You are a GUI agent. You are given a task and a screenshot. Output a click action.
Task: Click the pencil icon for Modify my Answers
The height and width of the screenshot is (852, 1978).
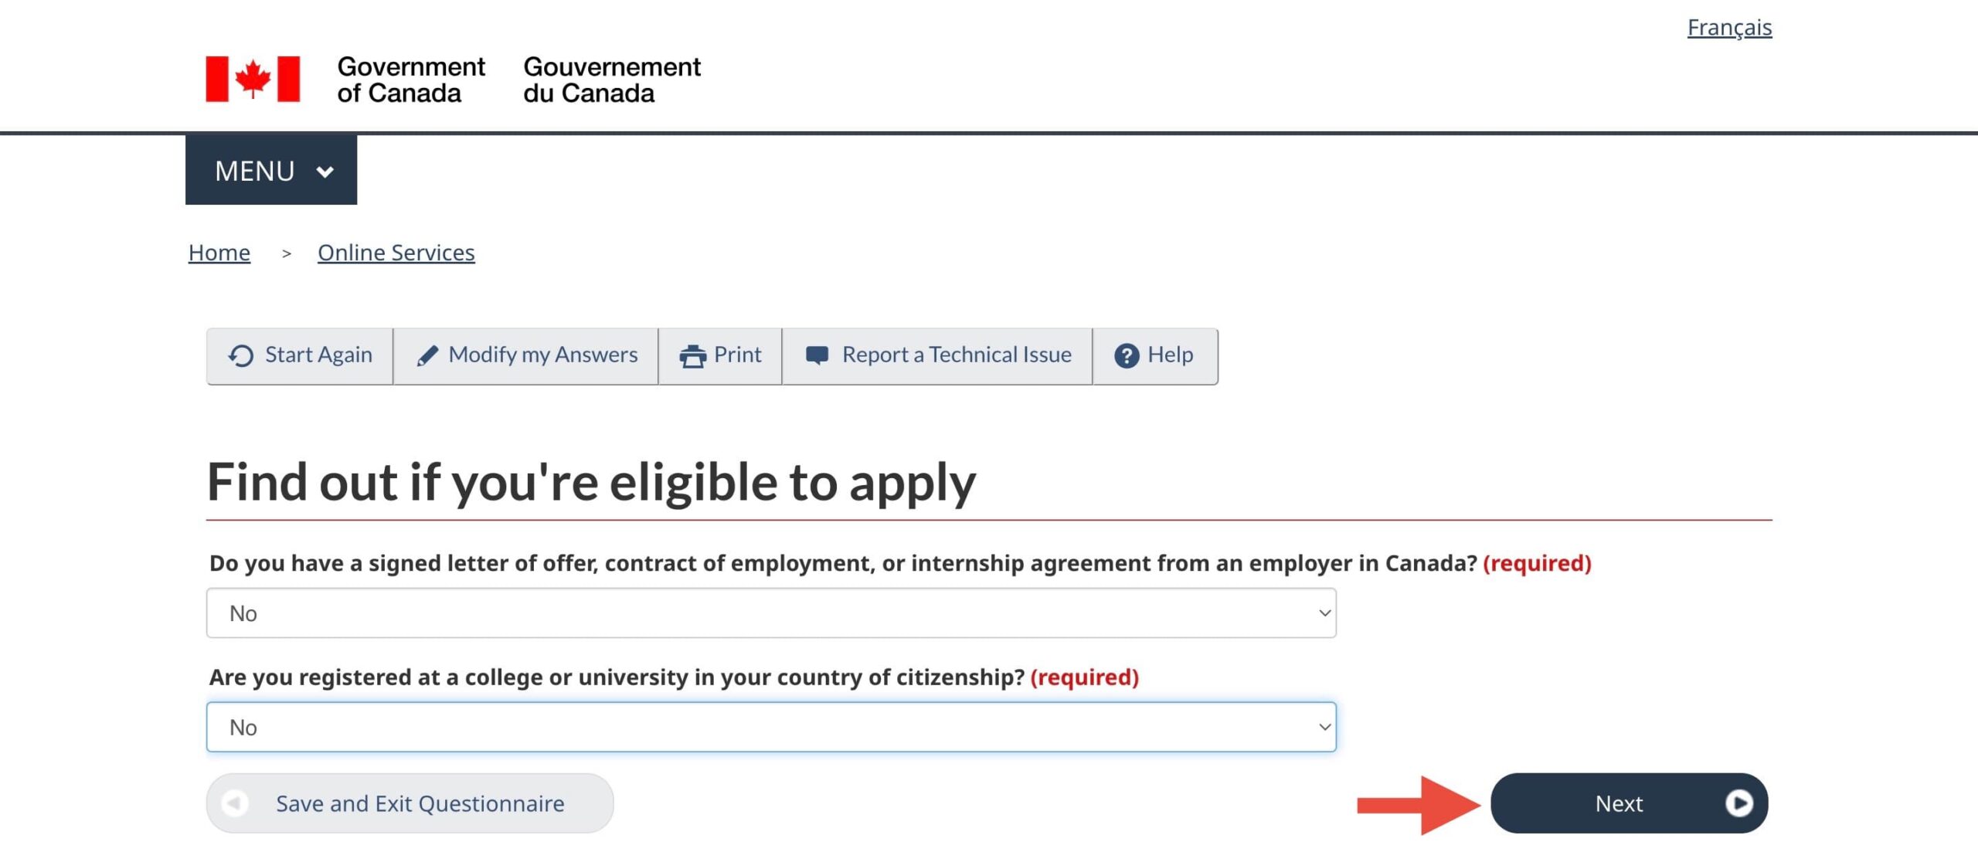click(427, 355)
